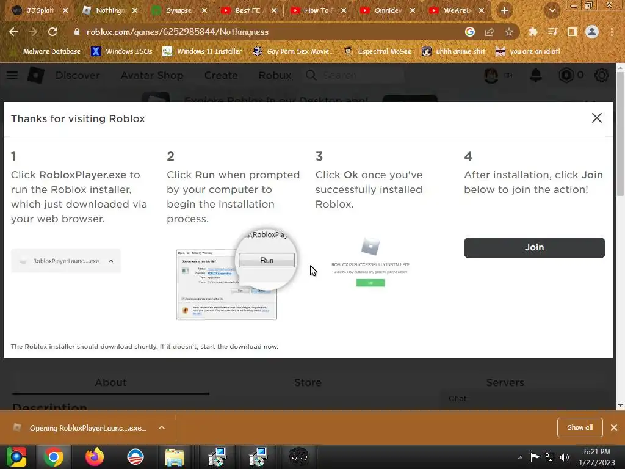
Task: Click Show all downloads
Action: pyautogui.click(x=580, y=427)
